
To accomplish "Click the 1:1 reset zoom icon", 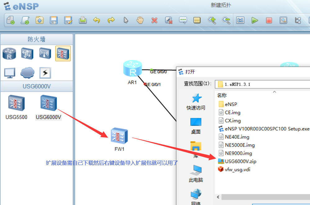I will click(240, 20).
